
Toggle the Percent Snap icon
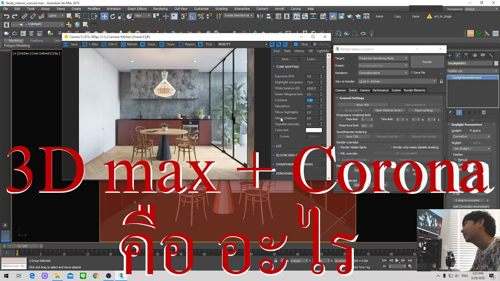click(x=201, y=16)
